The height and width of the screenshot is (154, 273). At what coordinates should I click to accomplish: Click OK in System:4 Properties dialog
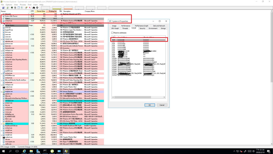click(x=150, y=105)
